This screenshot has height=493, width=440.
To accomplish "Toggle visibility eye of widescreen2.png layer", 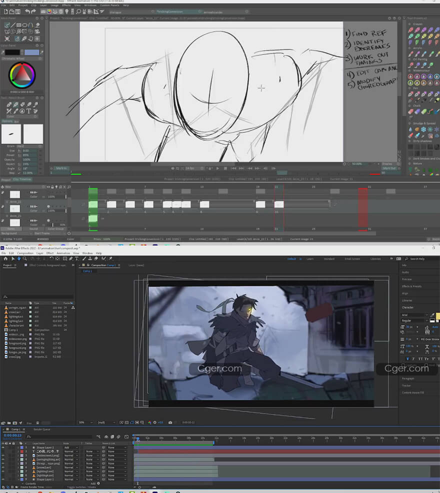I will click(x=3, y=455).
